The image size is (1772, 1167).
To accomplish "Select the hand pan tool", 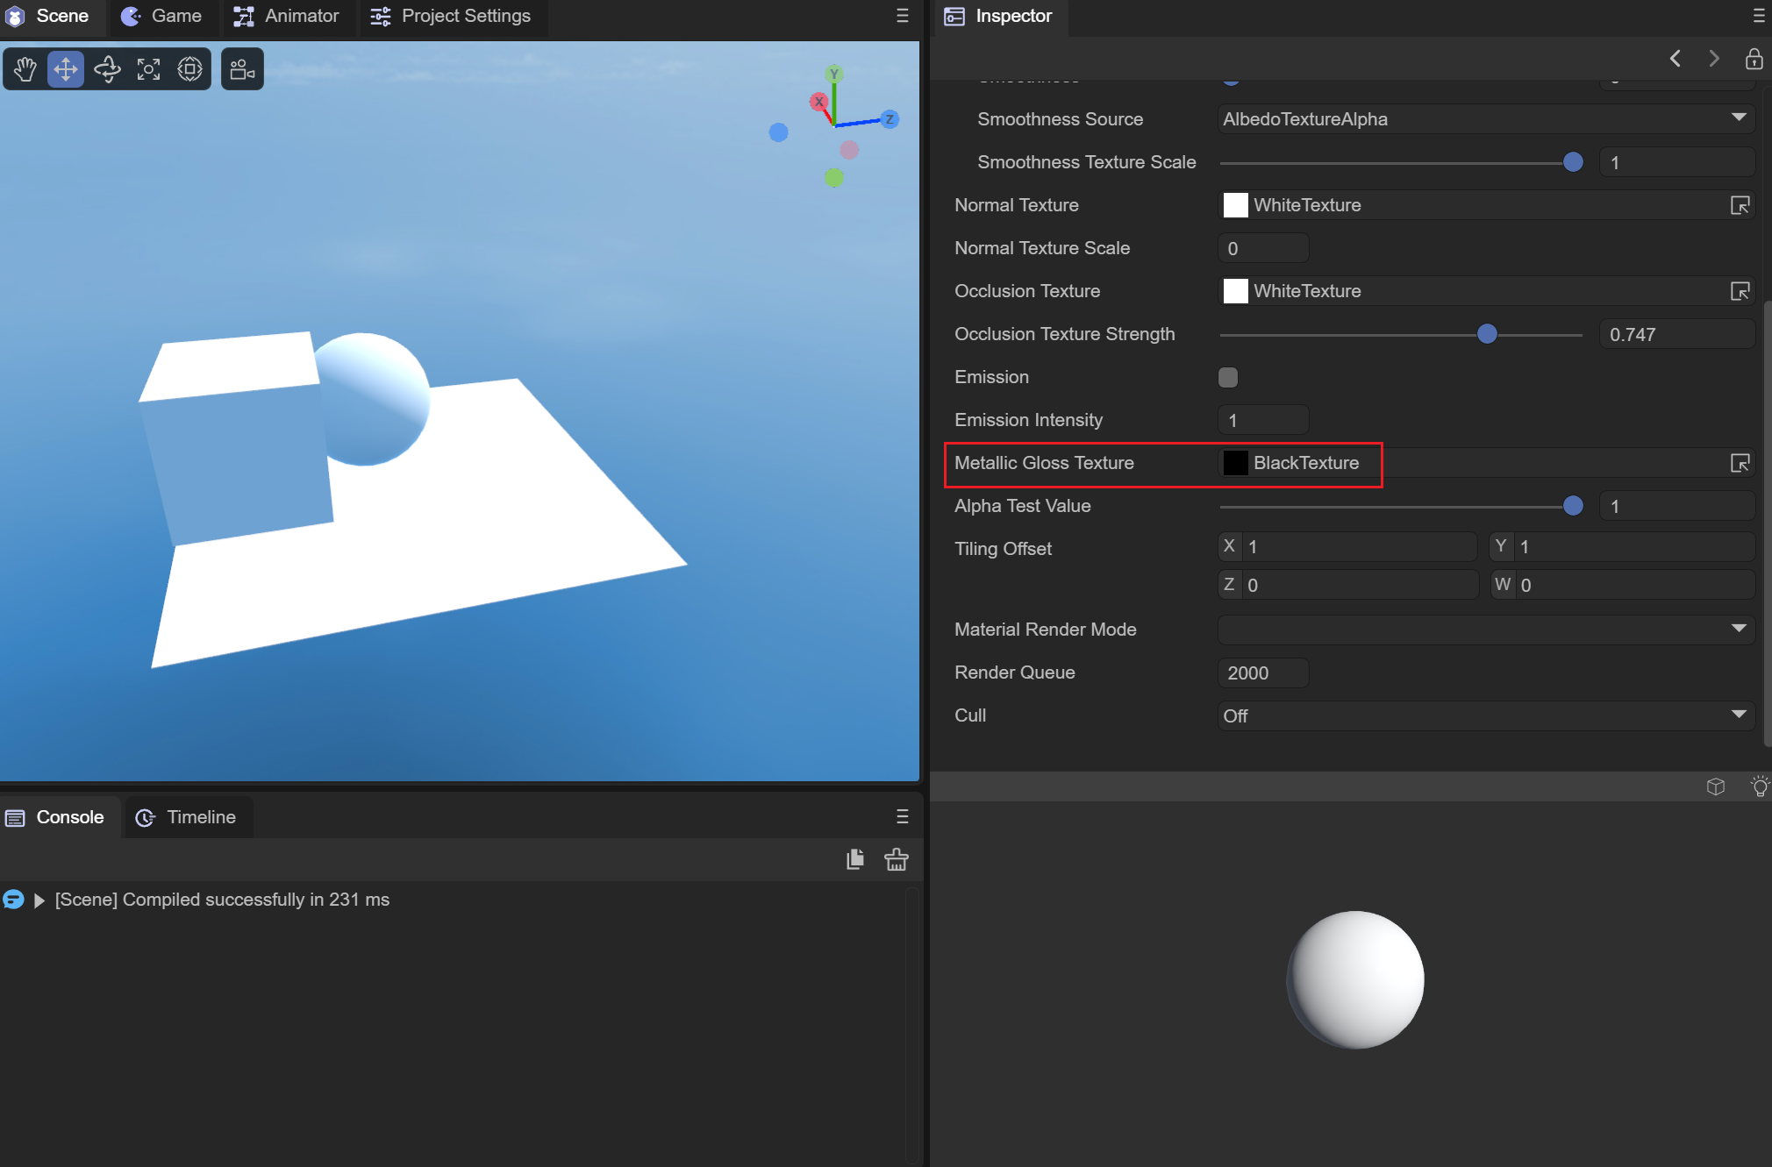I will point(25,68).
